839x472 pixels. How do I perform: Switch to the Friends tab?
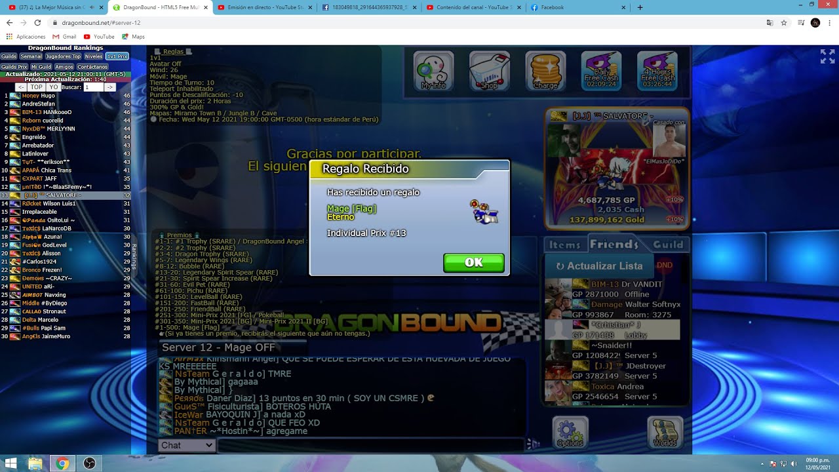(614, 244)
